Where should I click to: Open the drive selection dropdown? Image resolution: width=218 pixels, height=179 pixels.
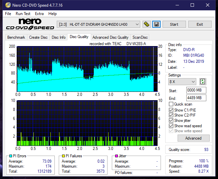(x=98, y=24)
